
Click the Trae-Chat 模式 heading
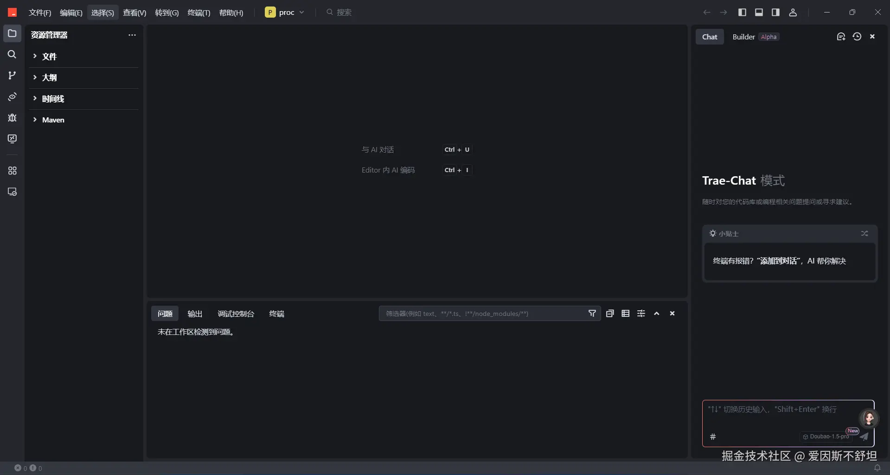pos(743,180)
